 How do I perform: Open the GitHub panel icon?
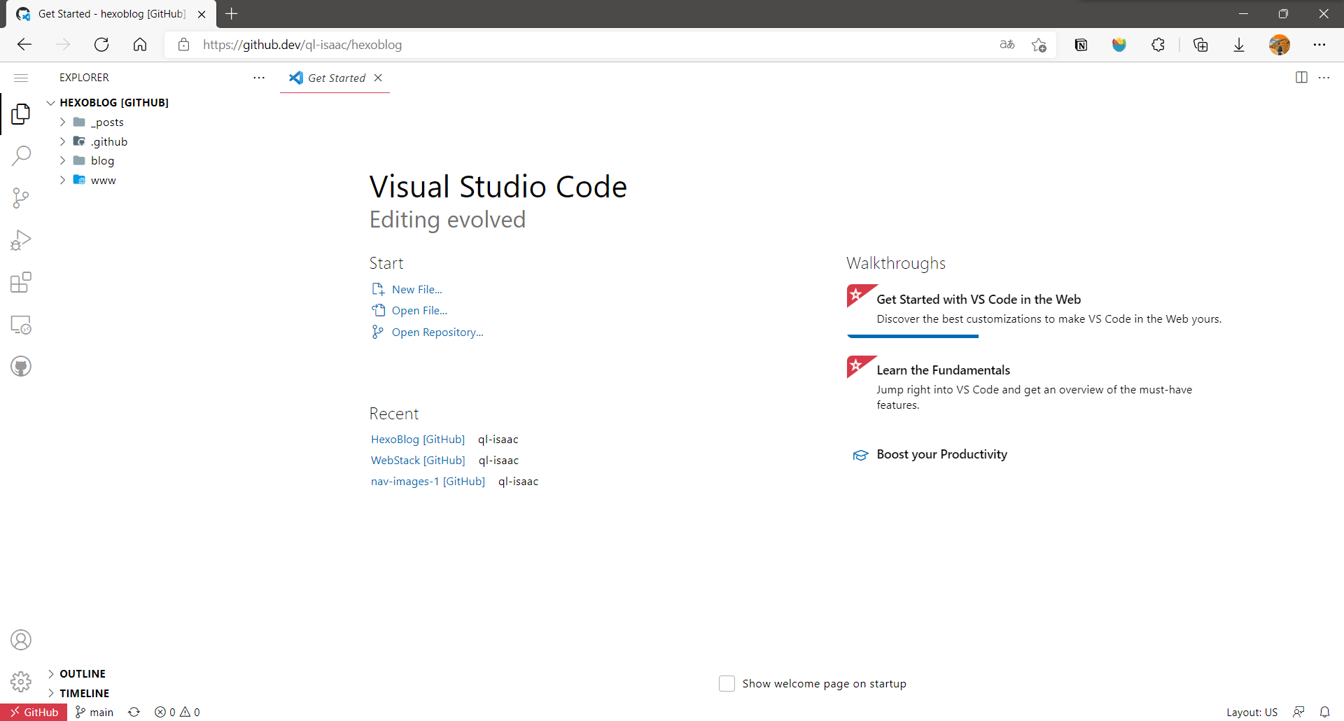pyautogui.click(x=21, y=367)
